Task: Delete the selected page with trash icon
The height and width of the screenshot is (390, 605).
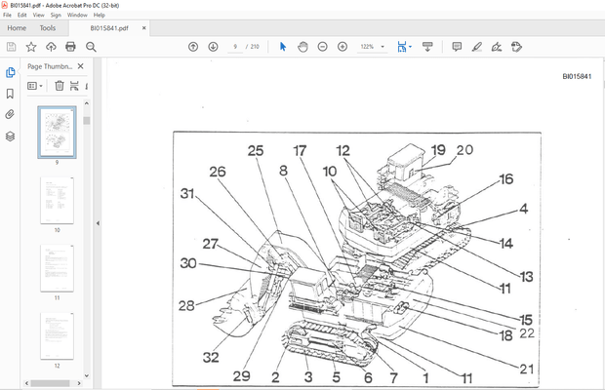Action: click(x=59, y=86)
